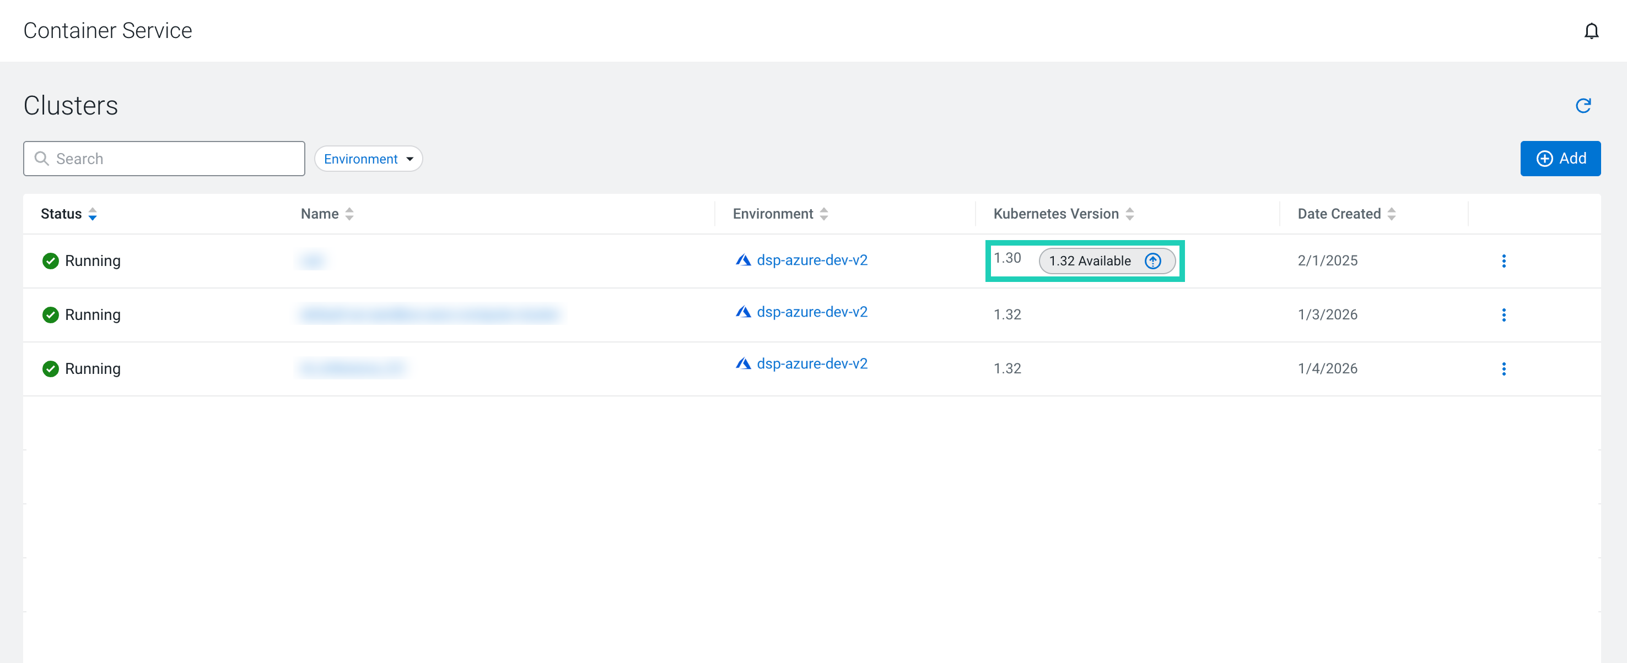Open the Environment filter dropdown

point(368,159)
